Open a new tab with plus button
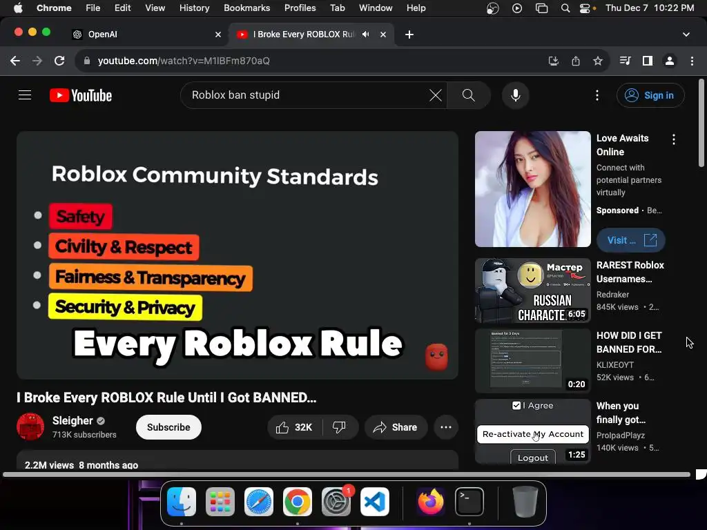The width and height of the screenshot is (707, 530). point(409,35)
